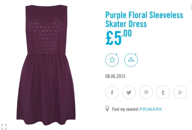Click the plus sign on the hanger icon
The width and height of the screenshot is (192, 130).
[x=135, y=55]
